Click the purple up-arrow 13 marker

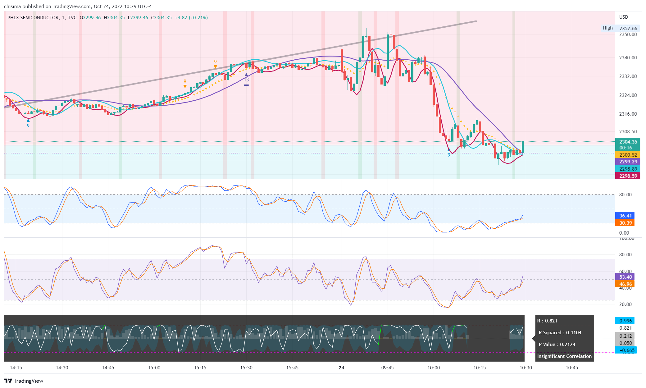point(246,75)
